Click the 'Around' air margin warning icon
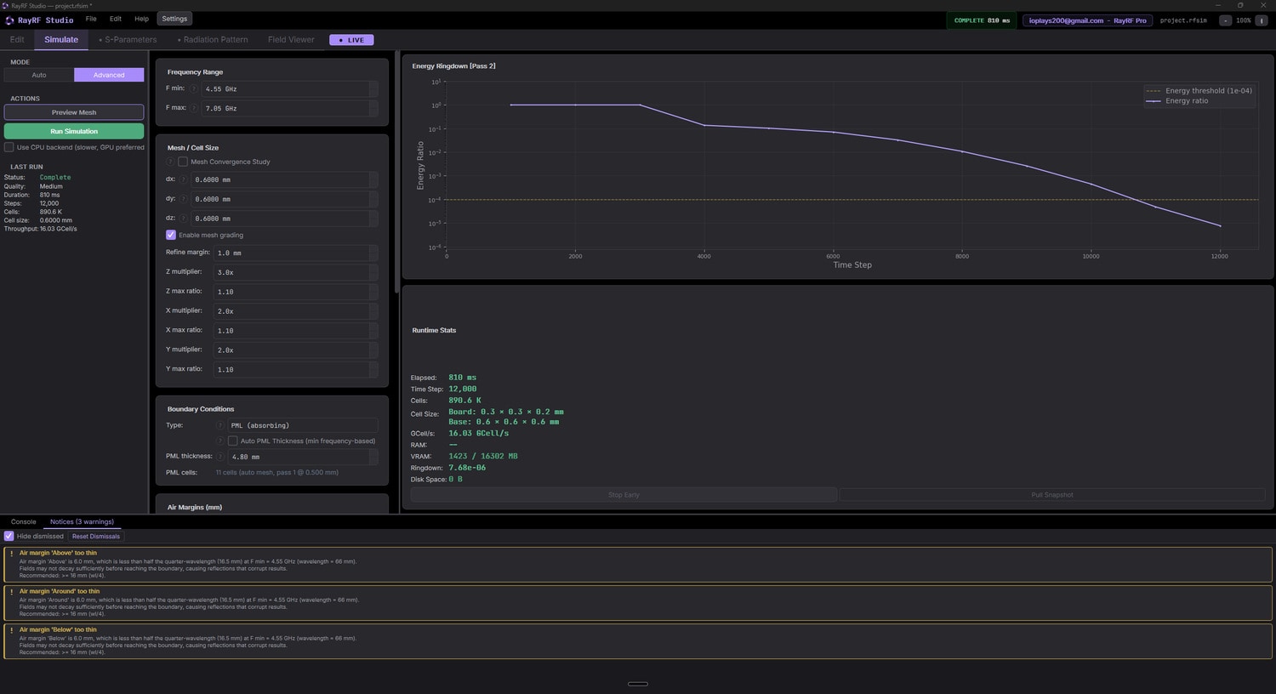Screen dimensions: 1276x694 click(x=11, y=592)
